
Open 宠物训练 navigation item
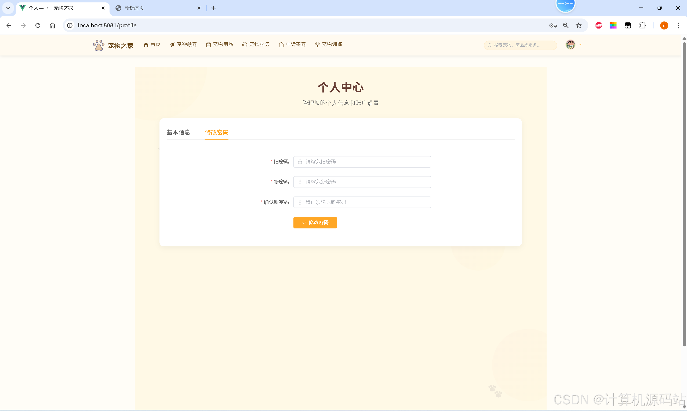click(x=329, y=44)
